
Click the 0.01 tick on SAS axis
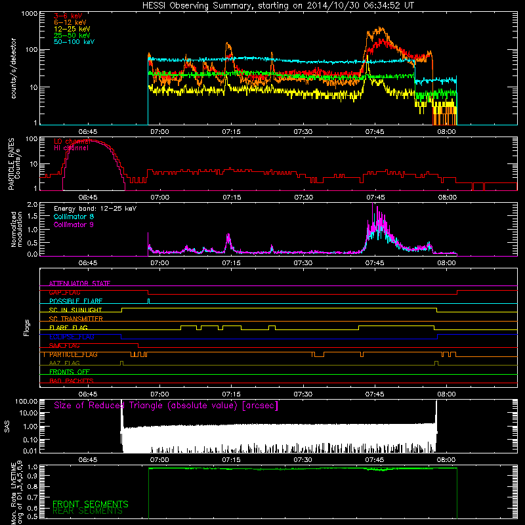coord(30,451)
